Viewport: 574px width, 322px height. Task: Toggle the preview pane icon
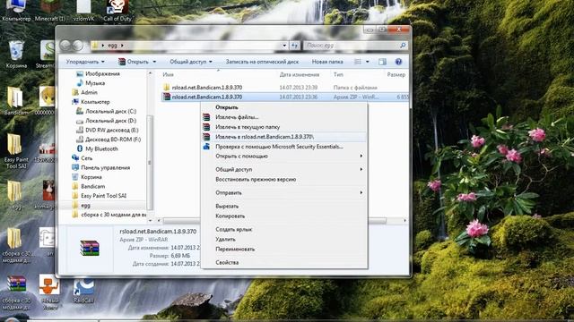click(x=382, y=62)
